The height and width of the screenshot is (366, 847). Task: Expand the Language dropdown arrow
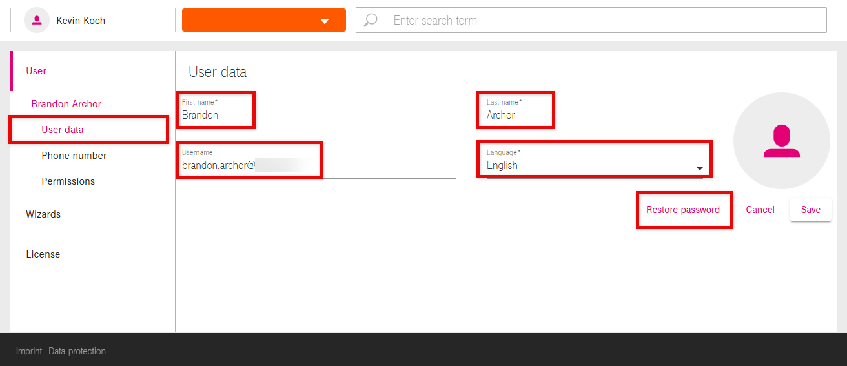pyautogui.click(x=699, y=168)
